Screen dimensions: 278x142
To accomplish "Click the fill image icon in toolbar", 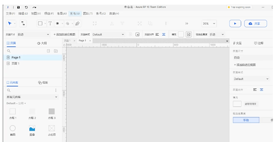I will 189,34.
